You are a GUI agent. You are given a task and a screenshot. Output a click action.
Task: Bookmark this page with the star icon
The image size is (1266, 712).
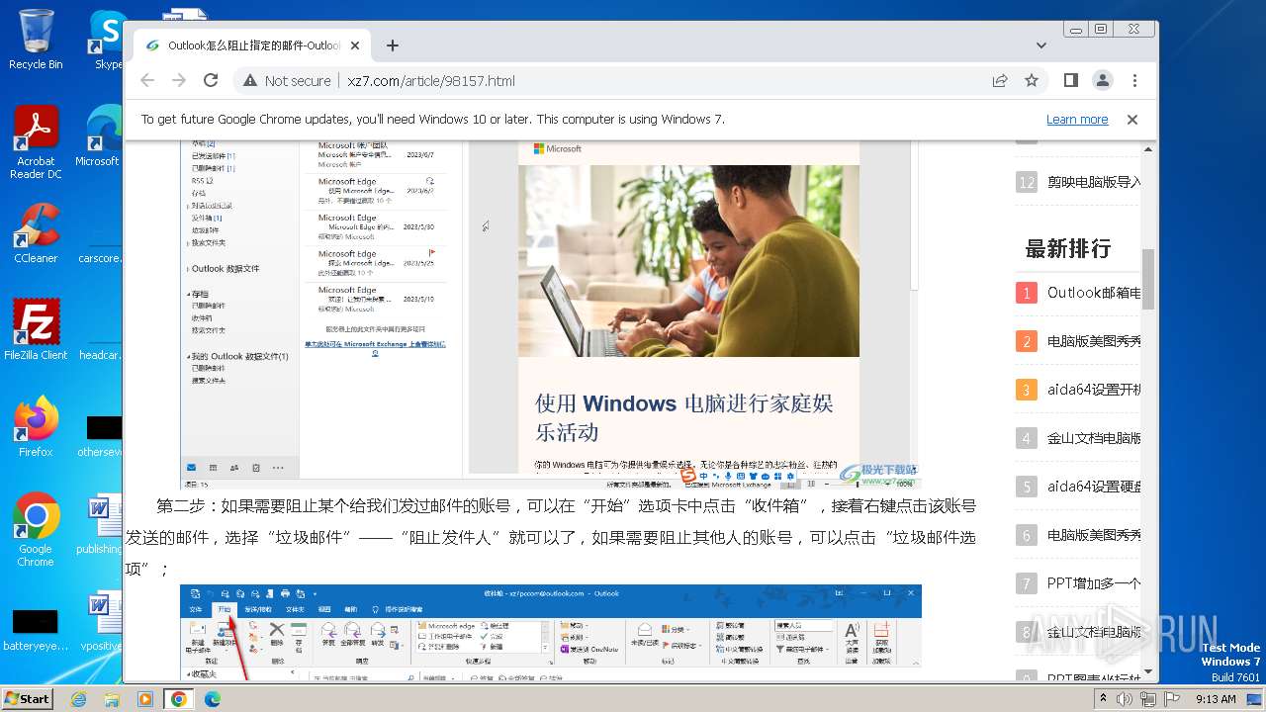(x=1032, y=81)
